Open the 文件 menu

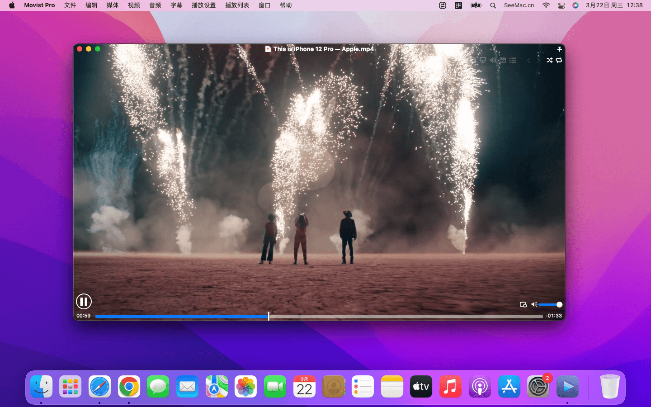[x=70, y=5]
